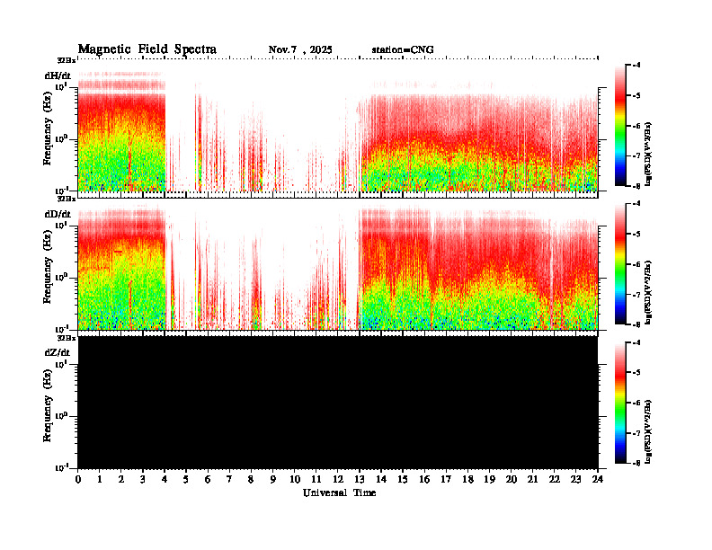Click the hour '13' tick label on time axis
Viewport: 712px width, 550px height.
[x=360, y=480]
